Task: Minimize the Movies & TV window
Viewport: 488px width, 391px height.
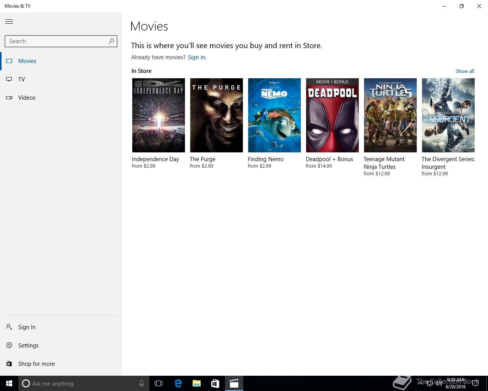Action: tap(444, 6)
